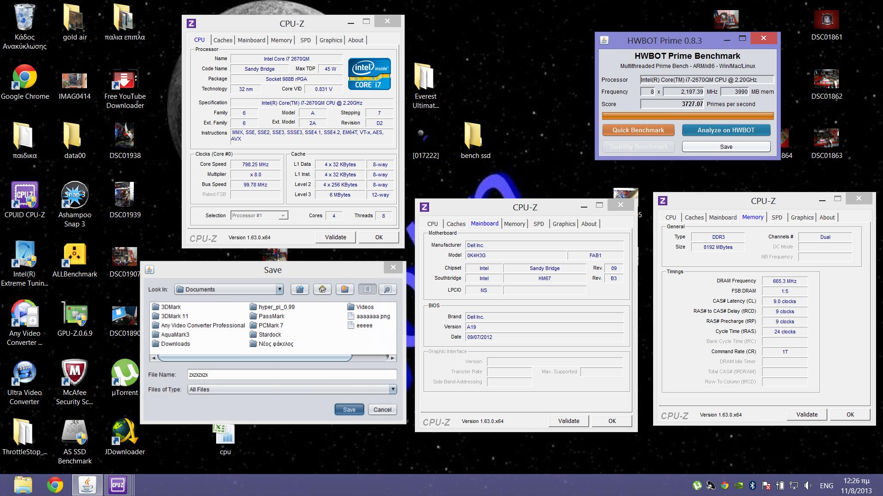
Task: Click Home folder icon in Save dialog
Action: (x=322, y=289)
